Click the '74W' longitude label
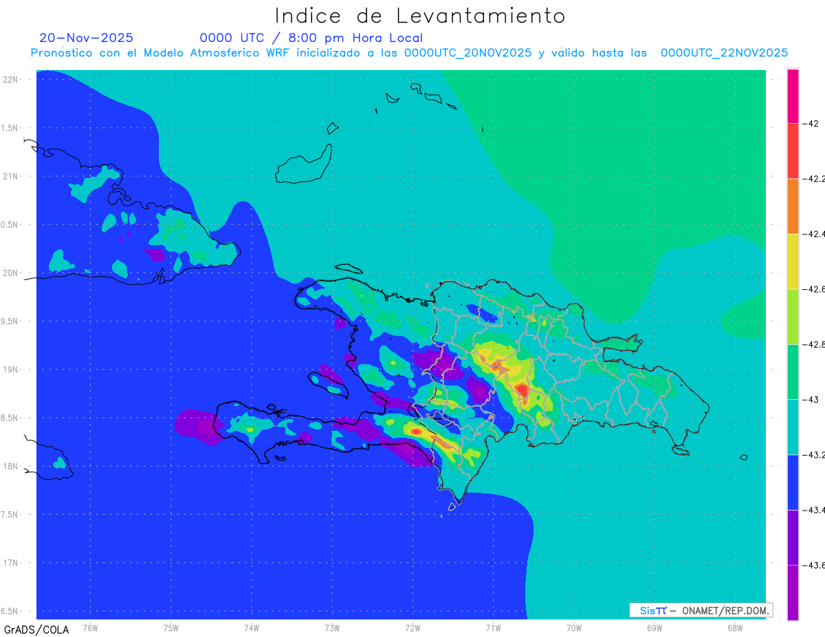Image resolution: width=825 pixels, height=637 pixels. (251, 627)
